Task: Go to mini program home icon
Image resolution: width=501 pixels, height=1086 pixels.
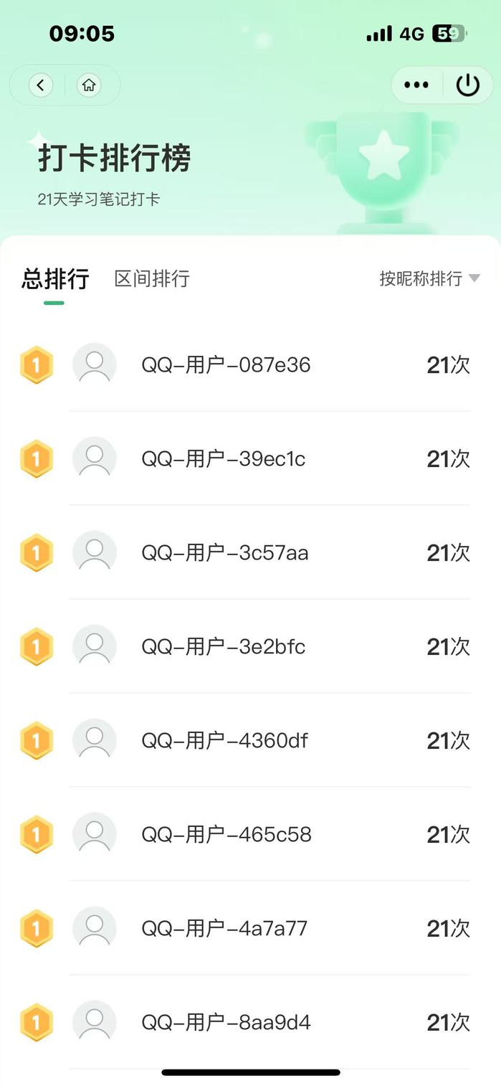Action: point(89,85)
